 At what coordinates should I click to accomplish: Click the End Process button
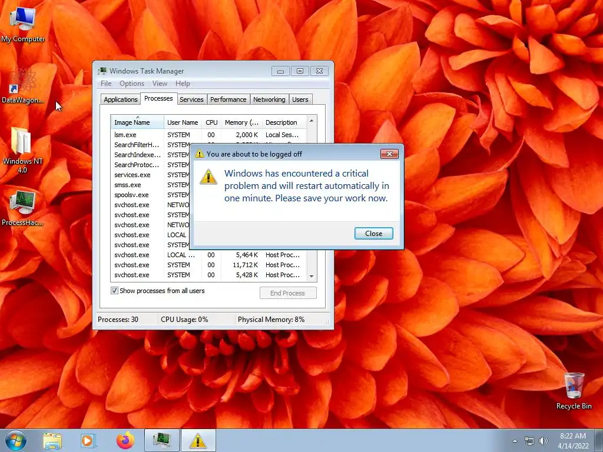click(288, 293)
